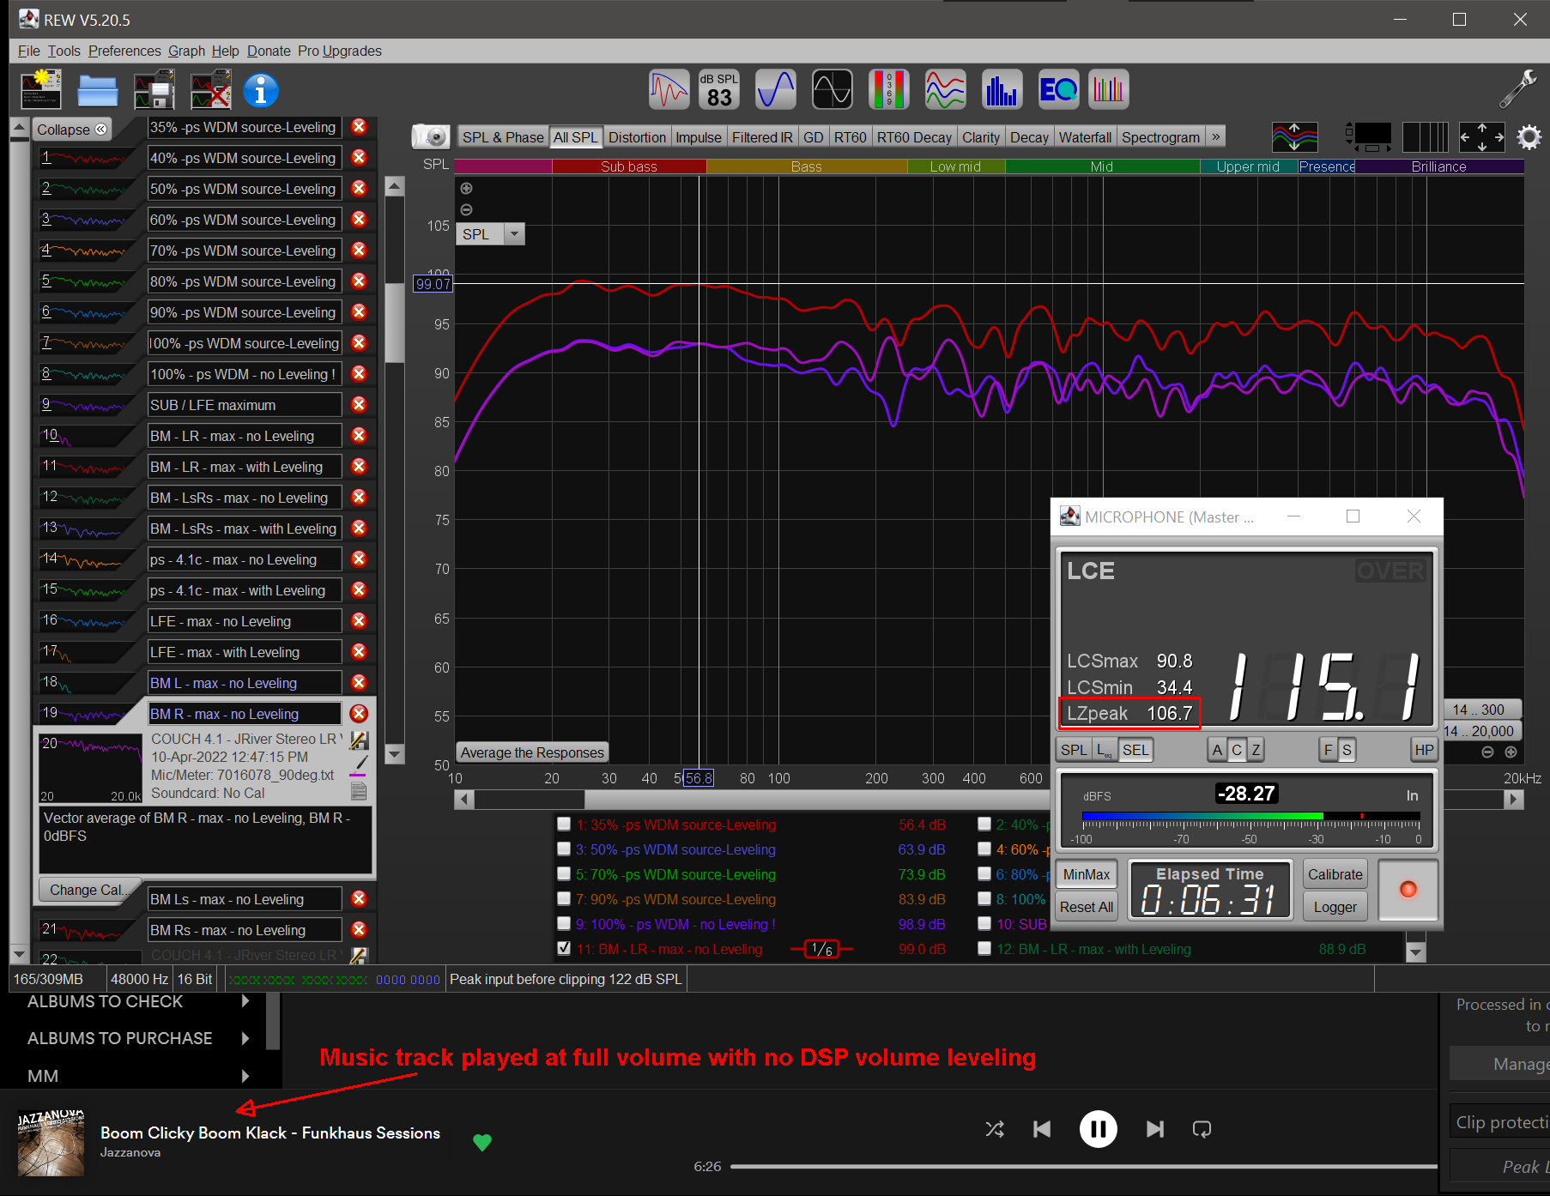
Task: Enable trace 12: BM - LR with Leveling
Action: coord(984,948)
